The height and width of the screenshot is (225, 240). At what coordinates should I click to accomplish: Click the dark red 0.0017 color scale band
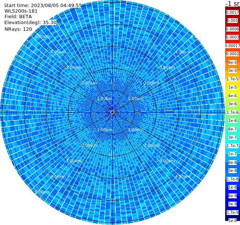233,12
